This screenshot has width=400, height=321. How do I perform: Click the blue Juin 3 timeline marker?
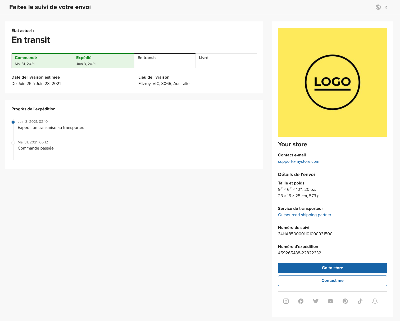point(13,122)
